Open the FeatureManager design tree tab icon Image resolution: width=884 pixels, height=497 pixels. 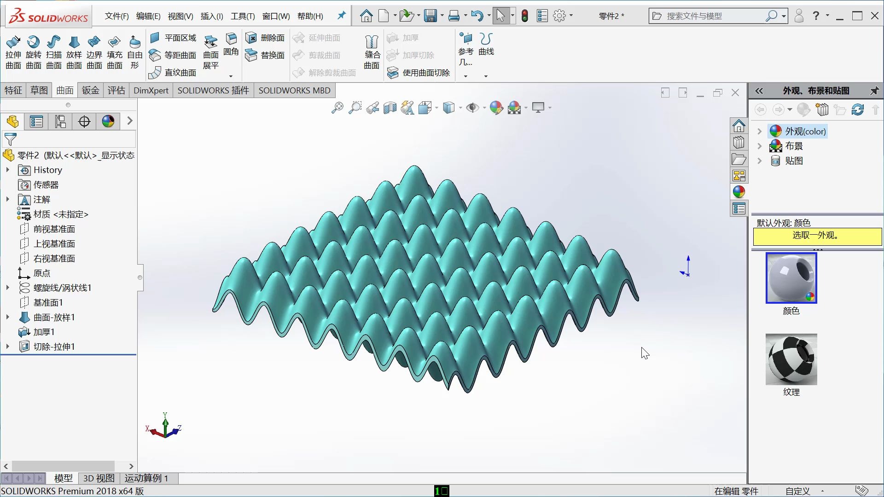pyautogui.click(x=12, y=121)
